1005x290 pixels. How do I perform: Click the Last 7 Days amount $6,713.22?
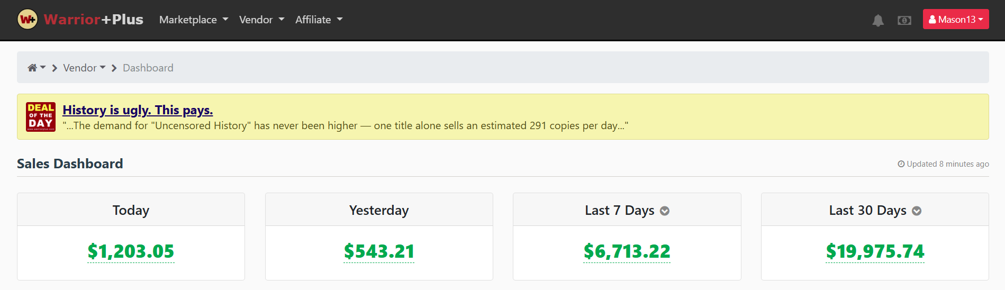(627, 251)
